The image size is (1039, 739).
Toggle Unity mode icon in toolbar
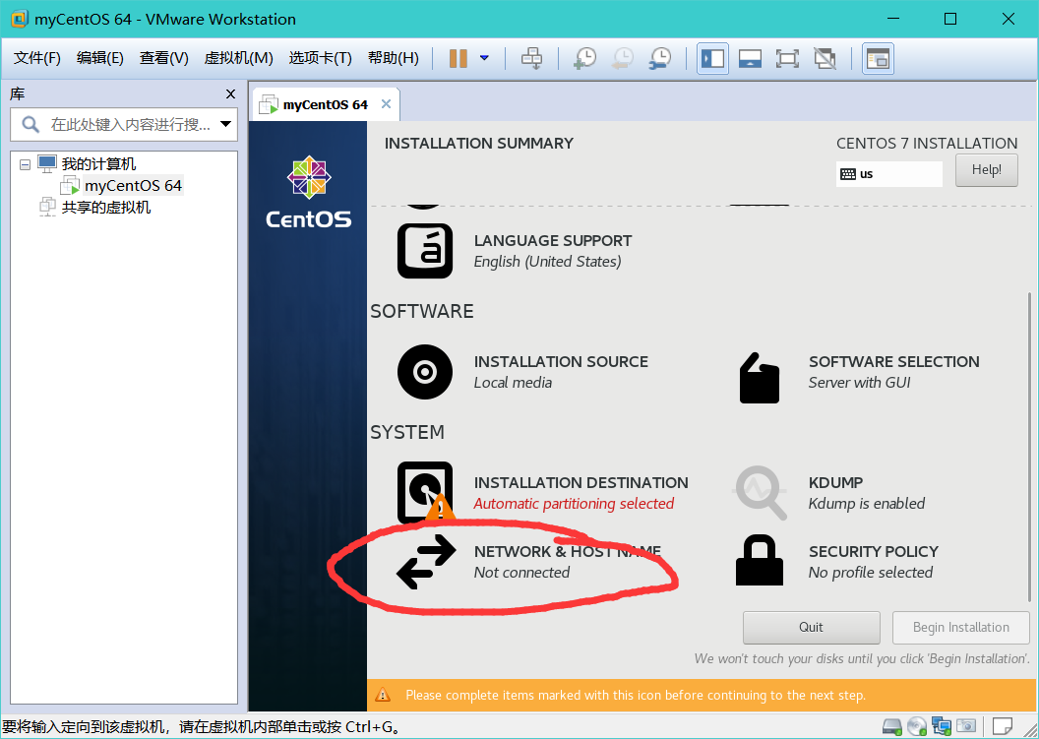(x=825, y=59)
